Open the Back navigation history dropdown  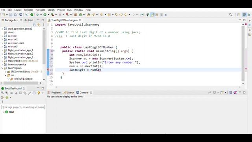130,15
